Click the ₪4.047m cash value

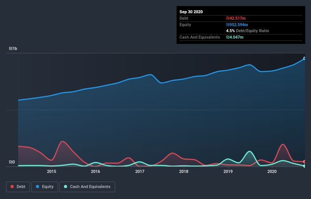(x=234, y=37)
